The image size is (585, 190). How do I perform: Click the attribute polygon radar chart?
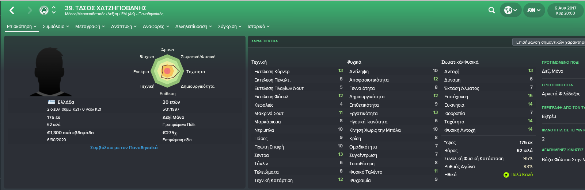(x=167, y=71)
